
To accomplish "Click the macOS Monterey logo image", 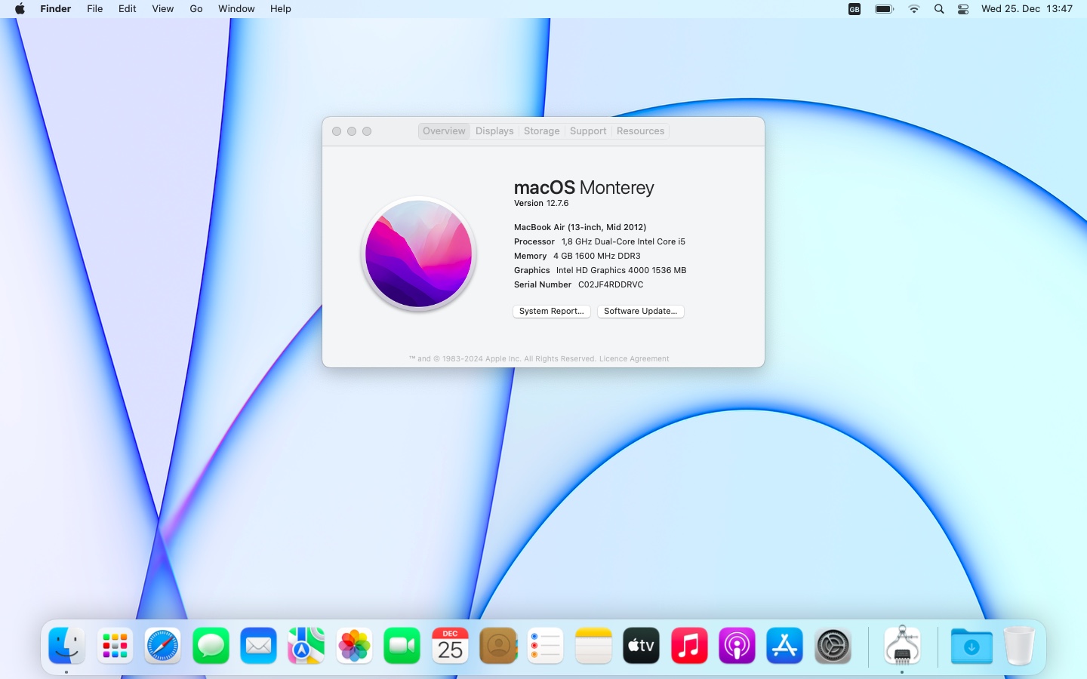I will point(419,253).
